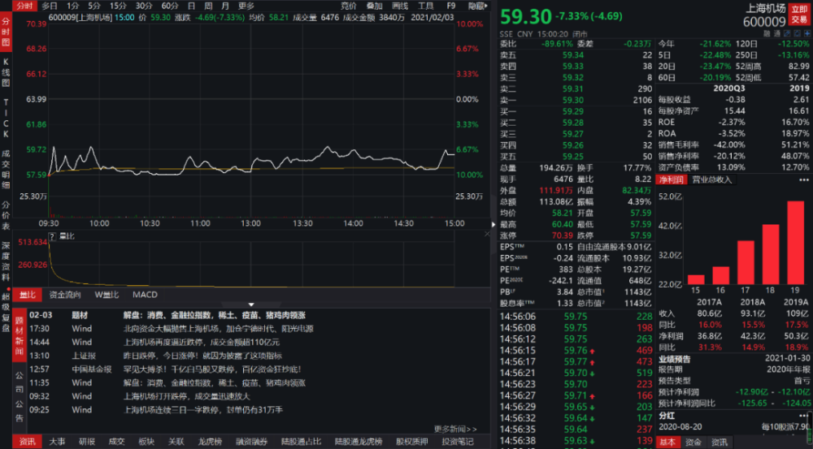The height and width of the screenshot is (449, 813).
Task: Open the 竞价 auction tool
Action: [x=349, y=6]
